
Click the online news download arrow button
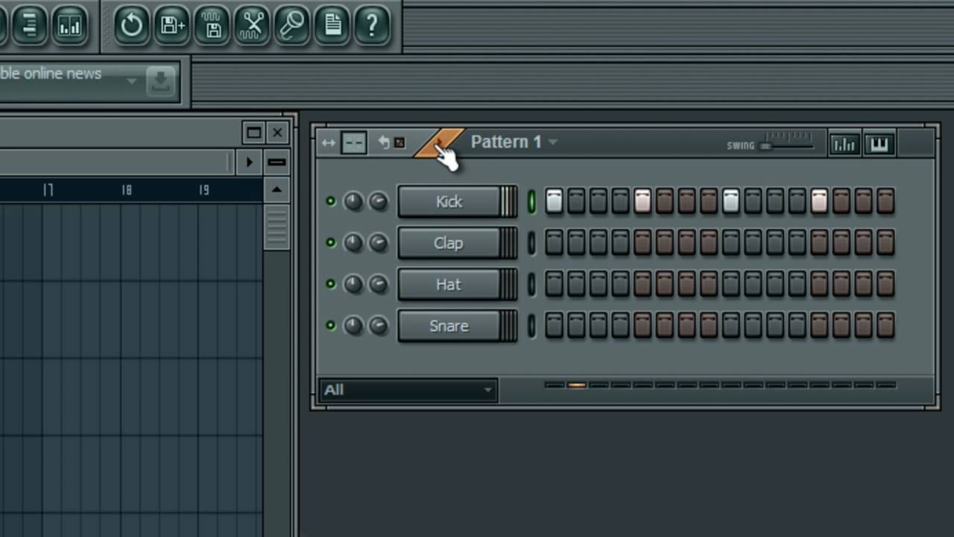(161, 81)
